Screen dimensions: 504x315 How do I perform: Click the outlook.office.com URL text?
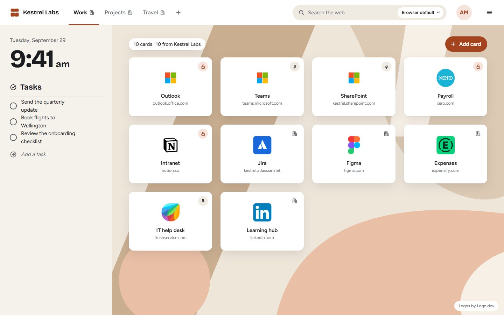(x=170, y=103)
